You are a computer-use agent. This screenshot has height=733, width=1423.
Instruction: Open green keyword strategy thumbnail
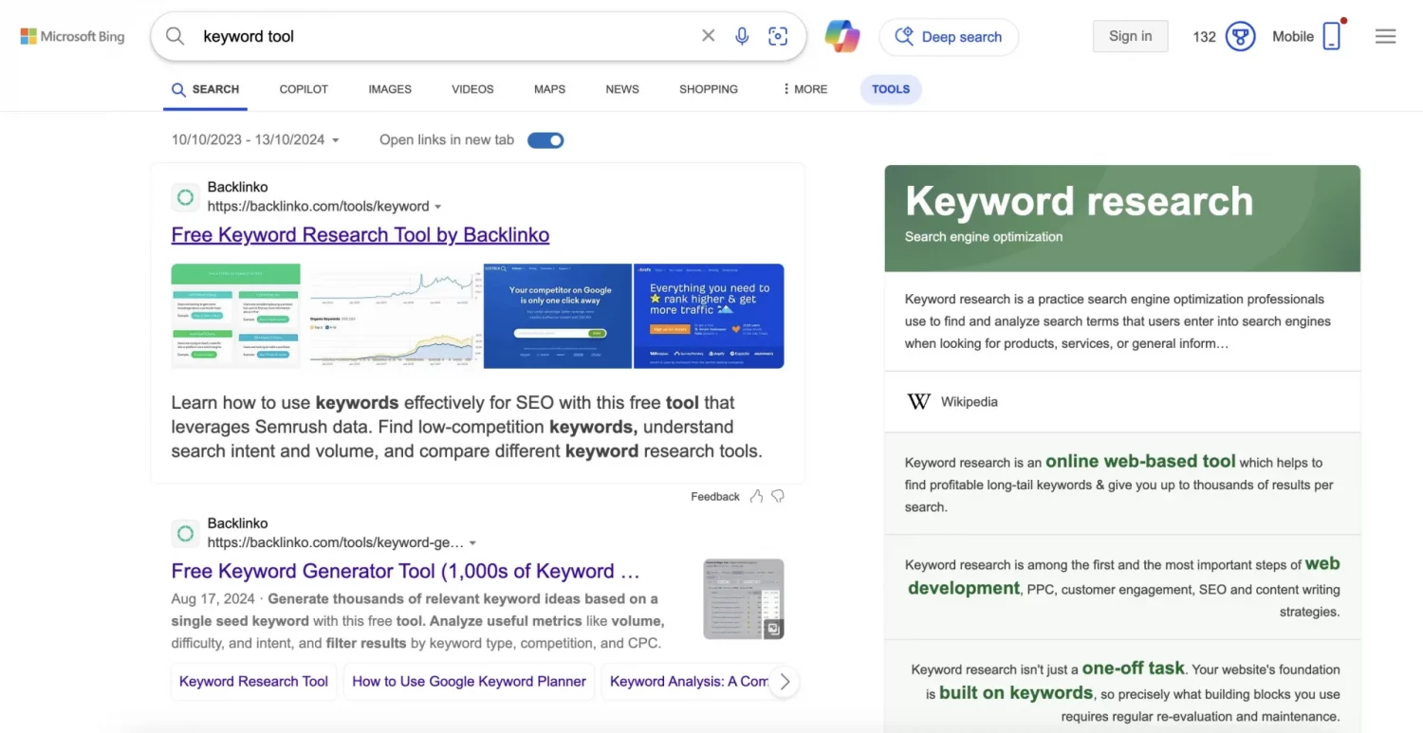coord(236,316)
